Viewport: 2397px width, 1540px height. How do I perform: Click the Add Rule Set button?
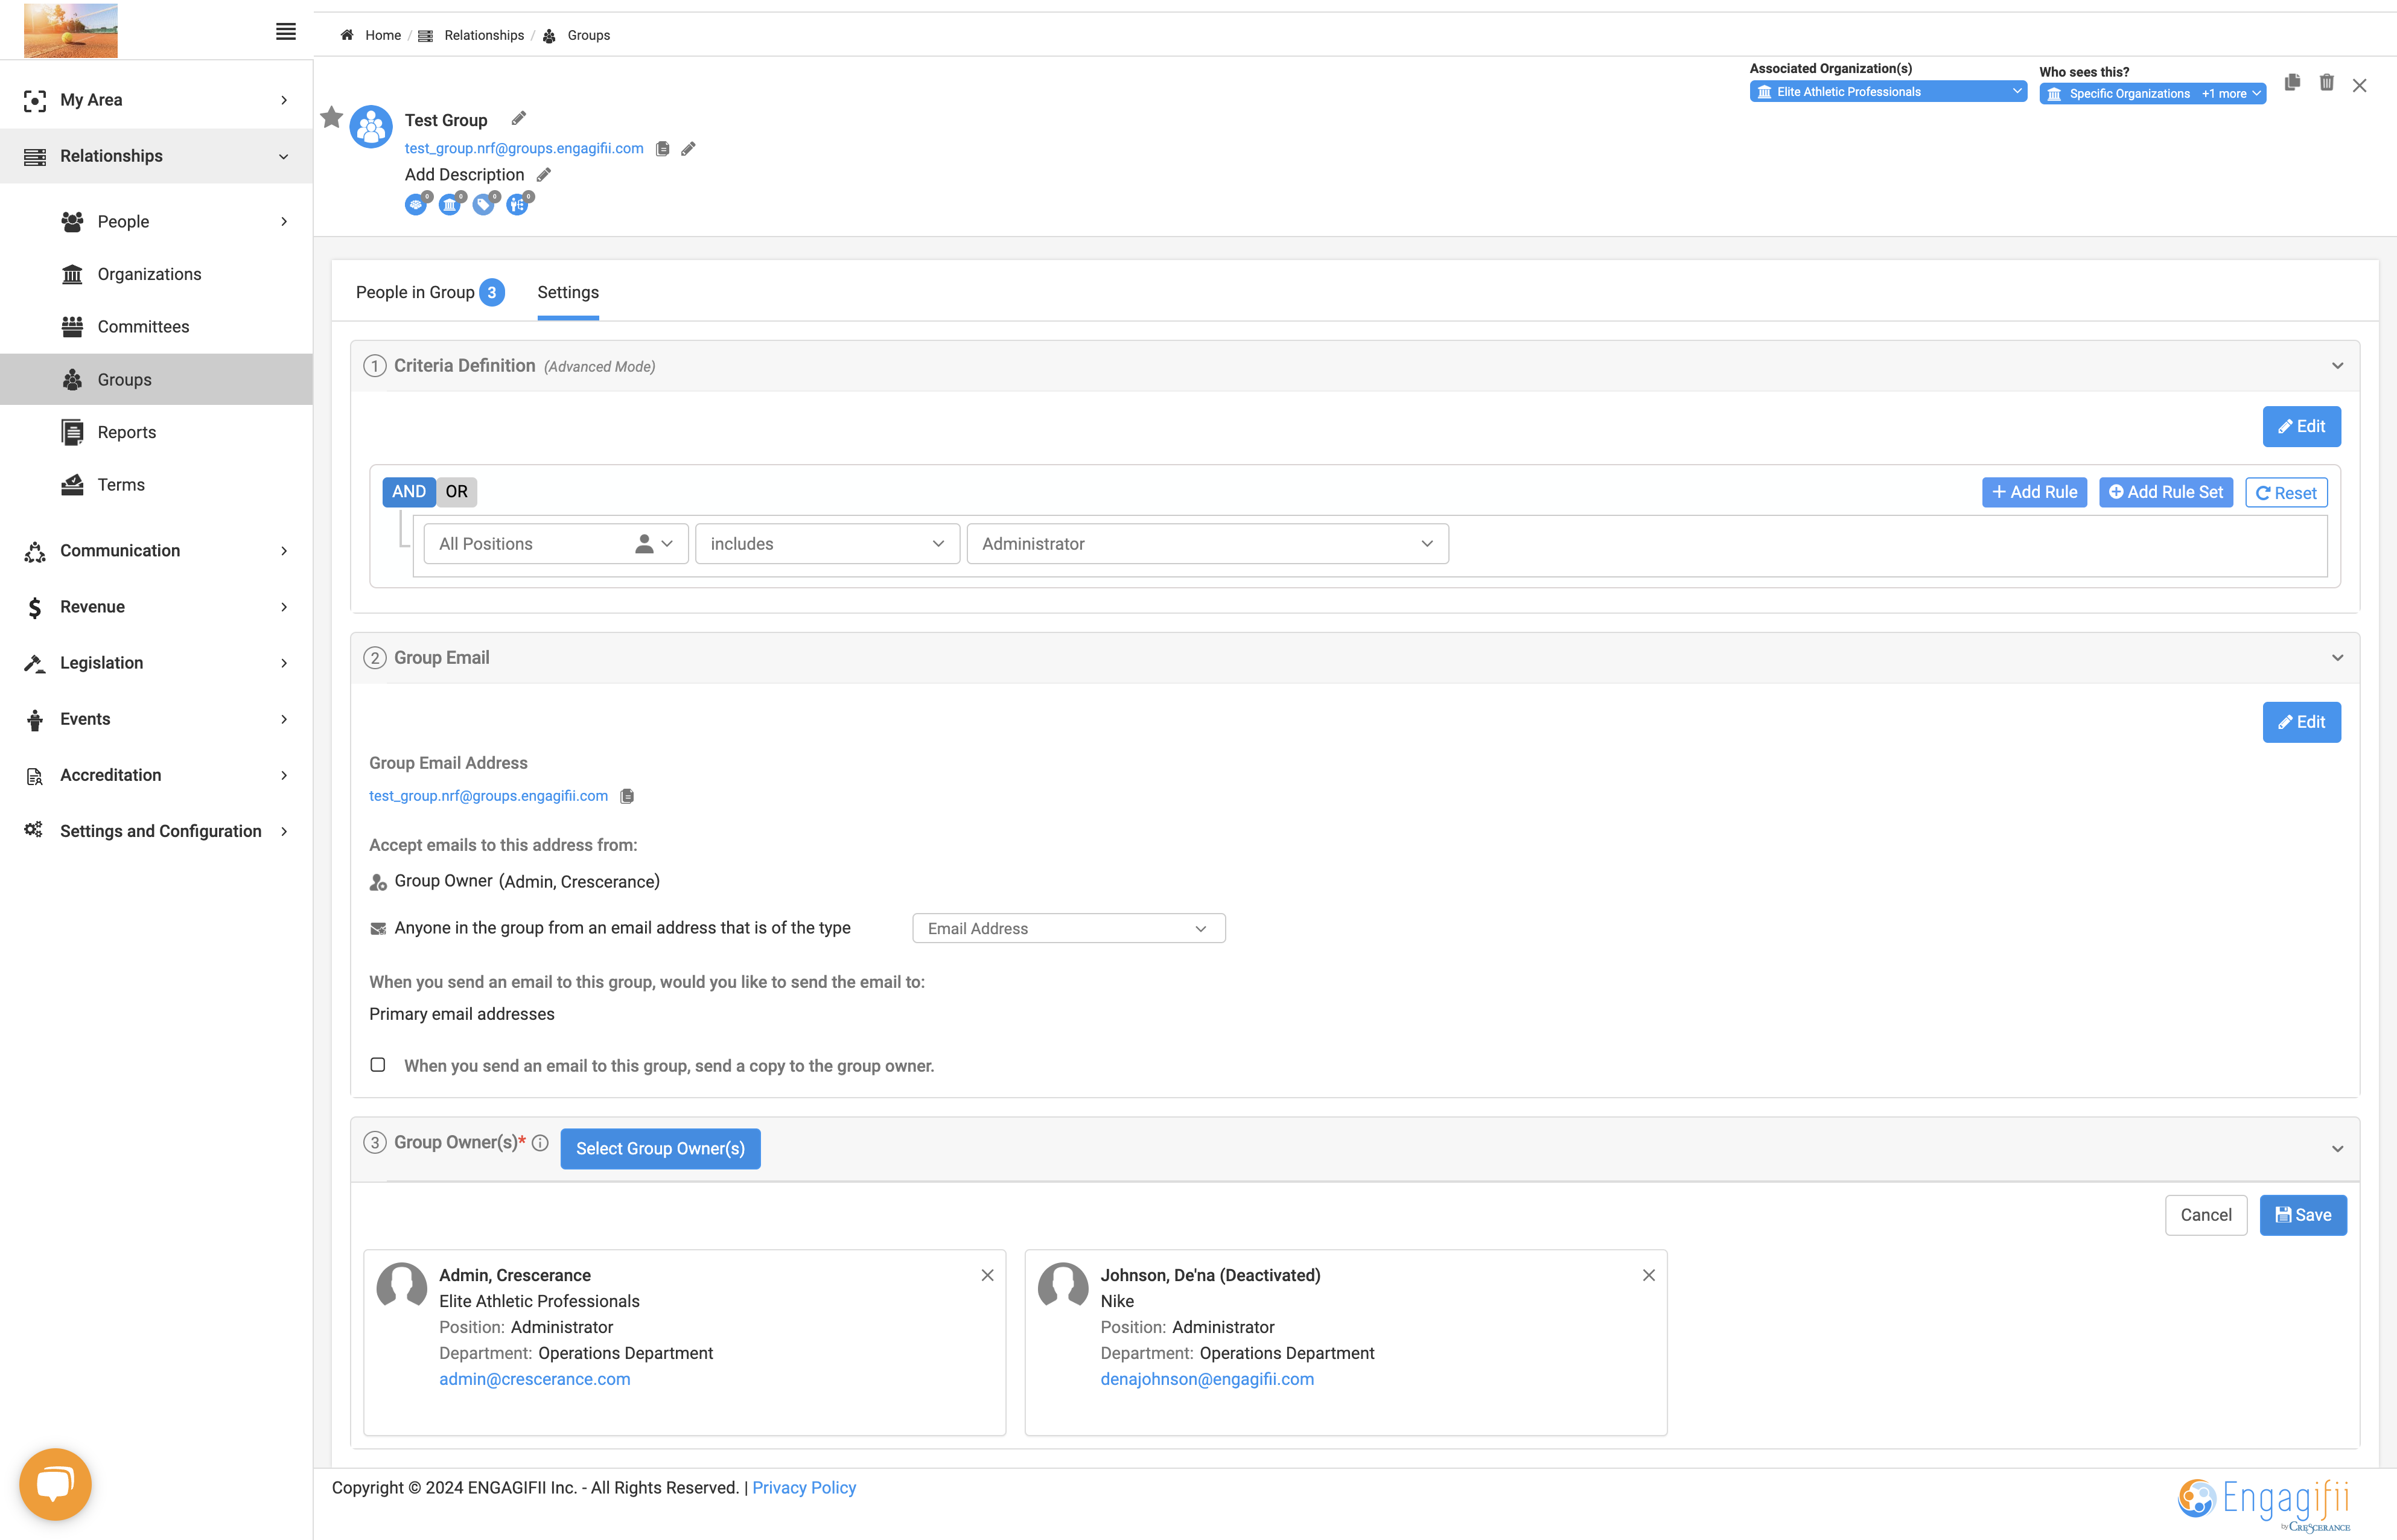point(2166,492)
